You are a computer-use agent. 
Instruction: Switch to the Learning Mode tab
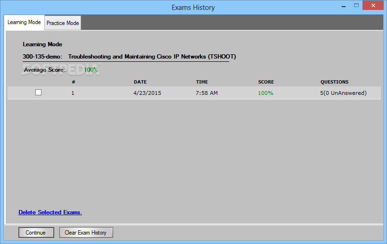[24, 23]
